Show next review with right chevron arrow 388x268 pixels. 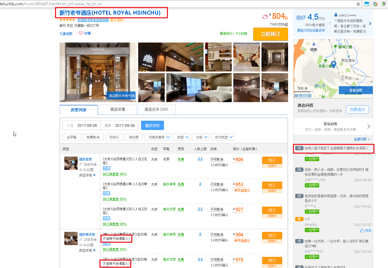370,24
